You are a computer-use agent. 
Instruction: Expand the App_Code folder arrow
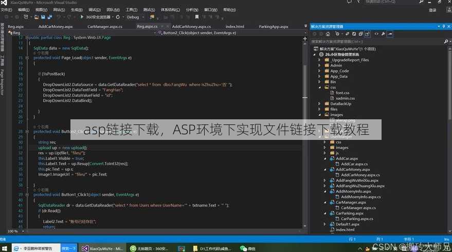[x=319, y=71]
